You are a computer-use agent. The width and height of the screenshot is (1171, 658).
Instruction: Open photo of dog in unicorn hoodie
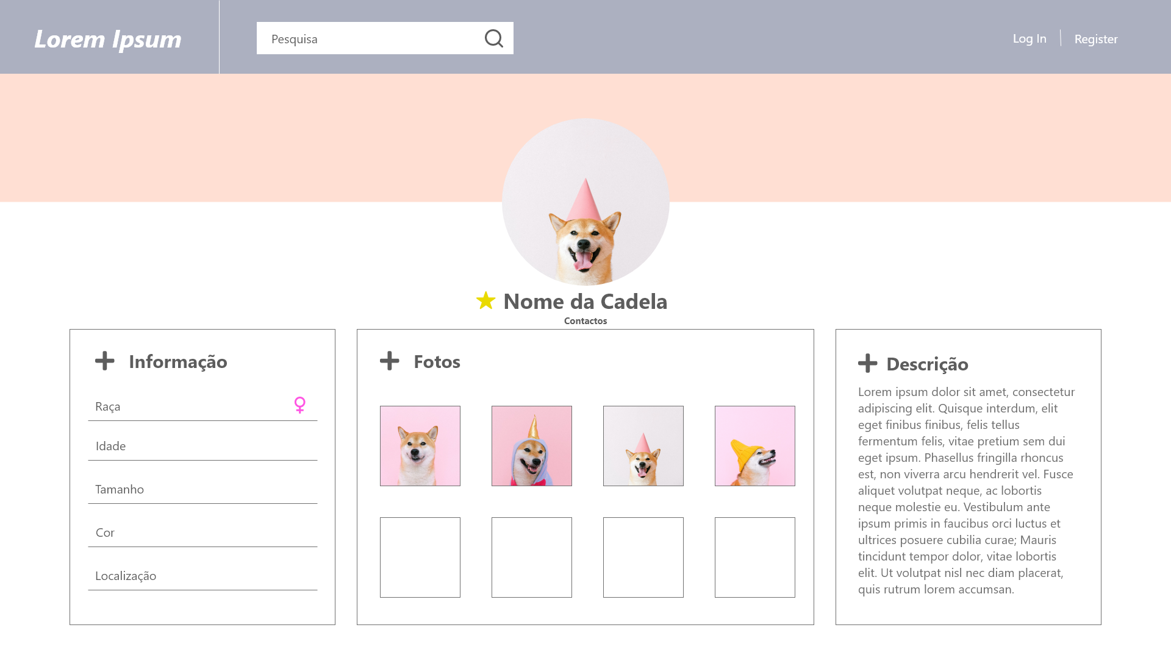[x=532, y=446]
